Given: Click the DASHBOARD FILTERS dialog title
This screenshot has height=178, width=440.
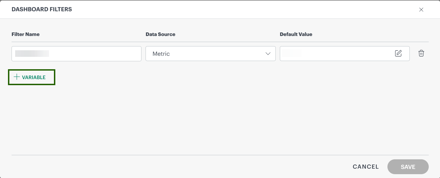Looking at the screenshot, I should [x=42, y=9].
